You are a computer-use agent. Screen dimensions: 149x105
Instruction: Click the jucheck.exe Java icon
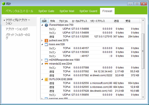click(x=46, y=41)
